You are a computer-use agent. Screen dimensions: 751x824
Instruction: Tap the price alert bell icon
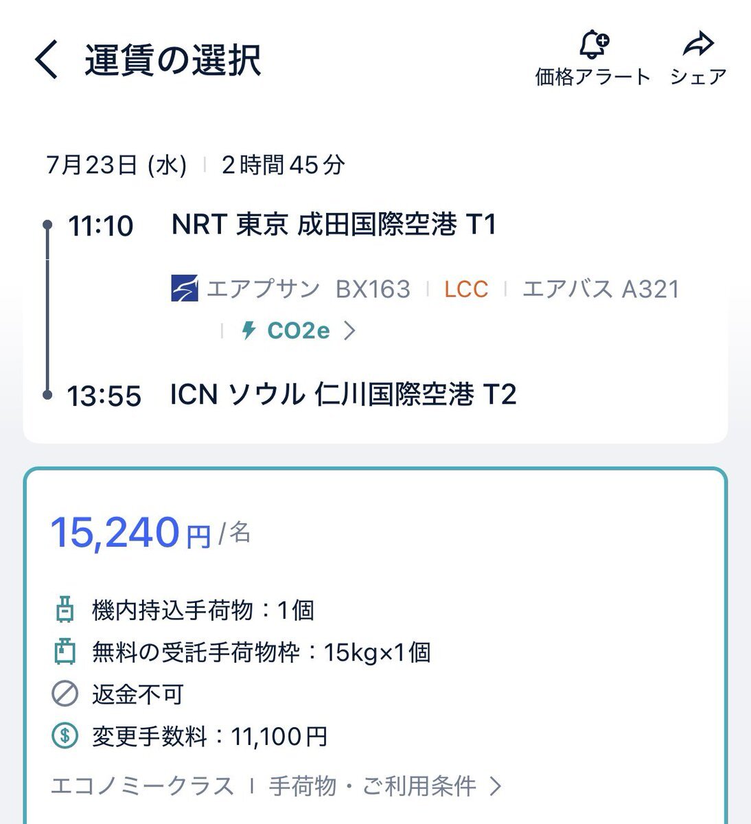point(593,45)
